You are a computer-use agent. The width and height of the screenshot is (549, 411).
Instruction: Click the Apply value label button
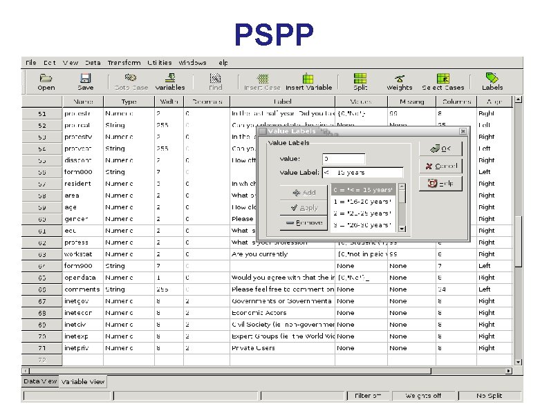click(304, 208)
